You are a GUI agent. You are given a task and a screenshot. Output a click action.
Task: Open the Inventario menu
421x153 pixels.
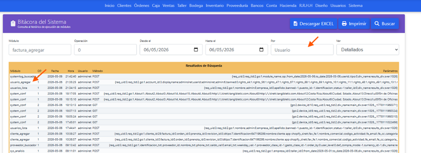coord(215,5)
